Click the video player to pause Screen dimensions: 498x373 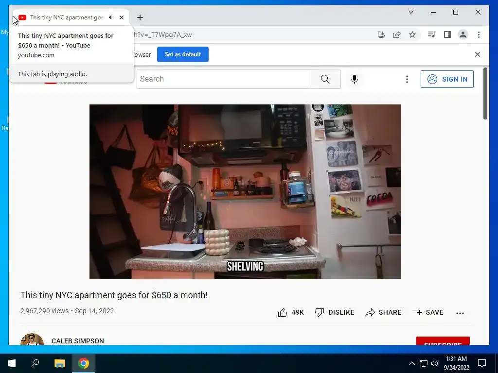coord(245,191)
